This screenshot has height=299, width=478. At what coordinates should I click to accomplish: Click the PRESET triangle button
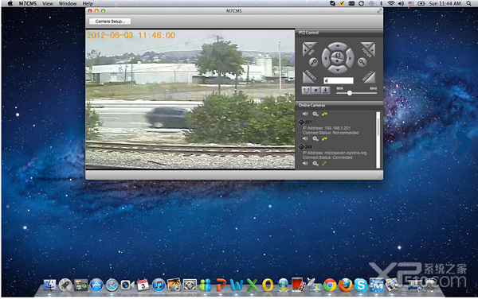tap(308, 76)
